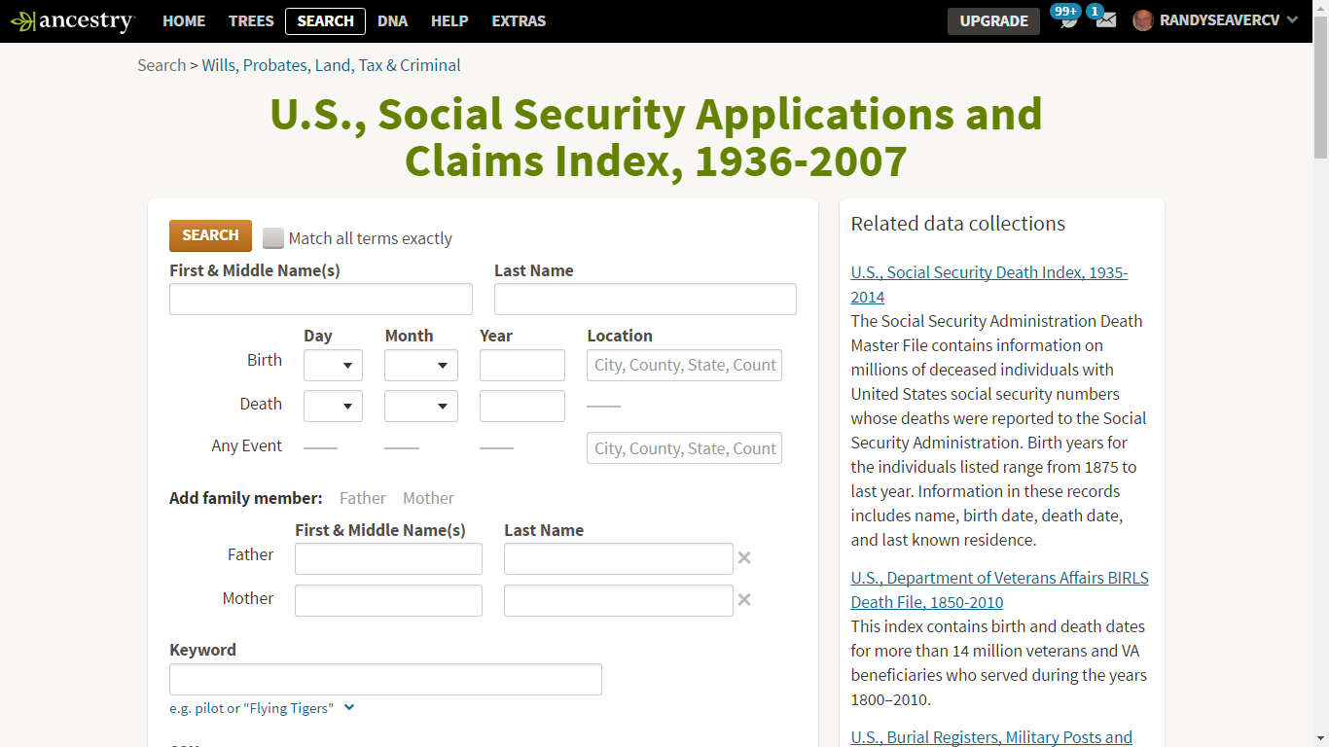This screenshot has height=747, width=1329.
Task: Click the RANDYSEAVERCV username
Action: point(1219,20)
